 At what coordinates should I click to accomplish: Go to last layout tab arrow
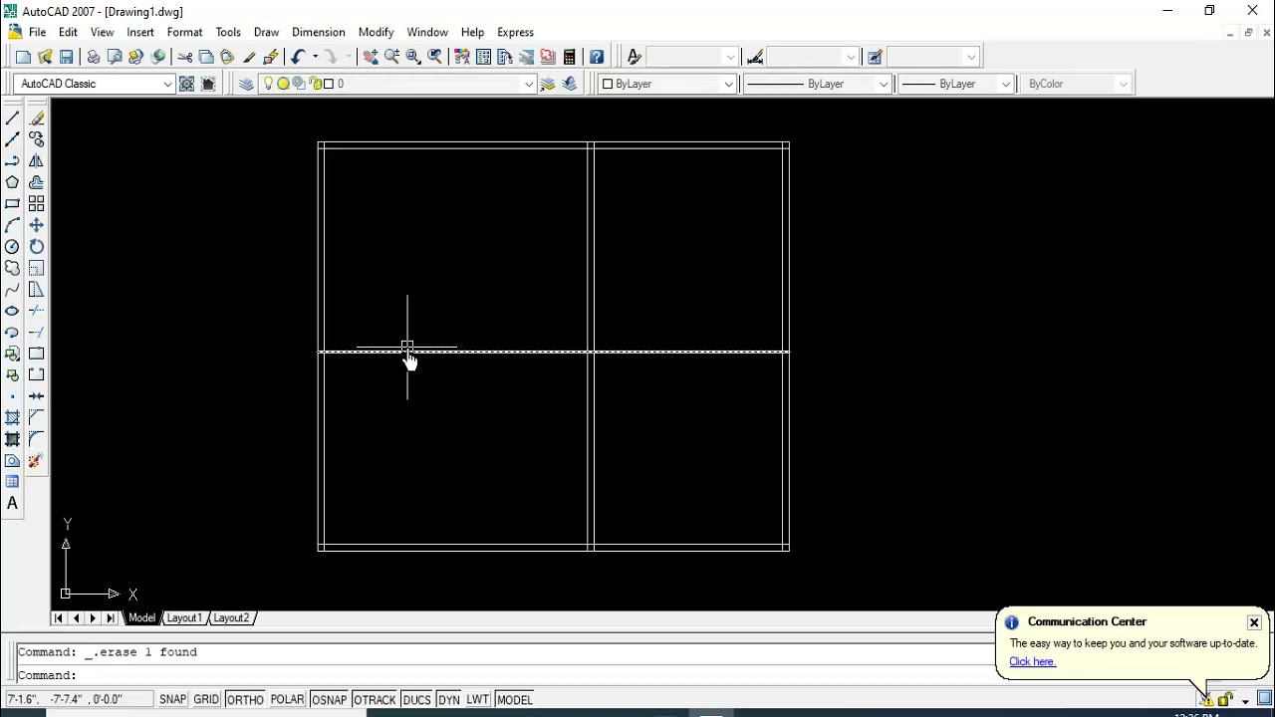(x=111, y=618)
